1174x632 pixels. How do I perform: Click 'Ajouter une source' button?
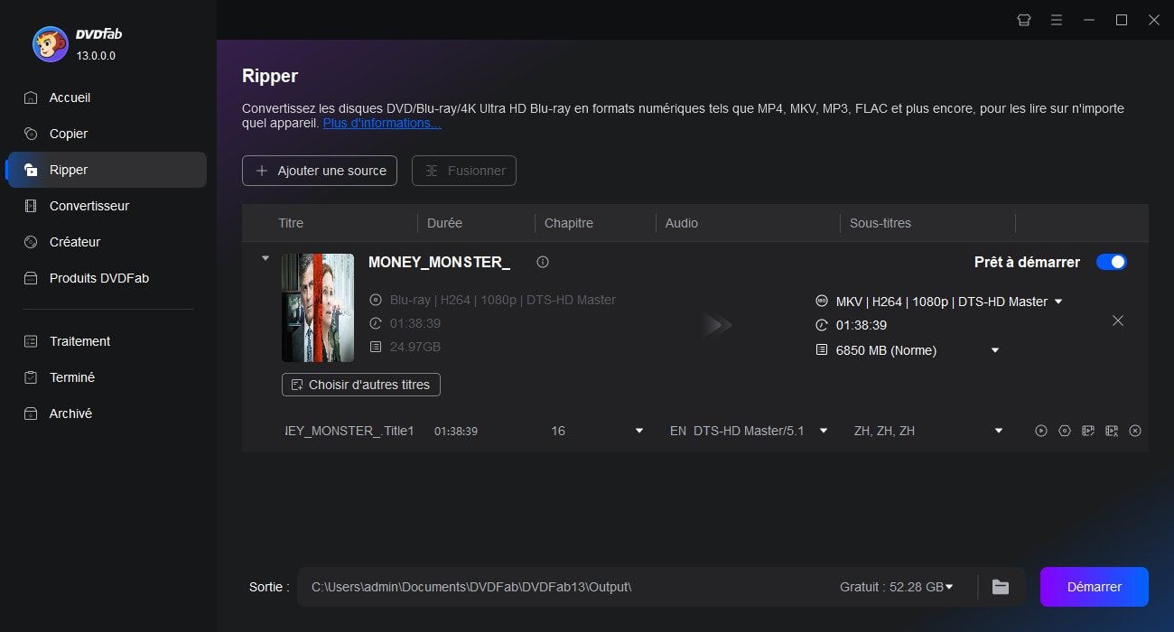point(320,171)
